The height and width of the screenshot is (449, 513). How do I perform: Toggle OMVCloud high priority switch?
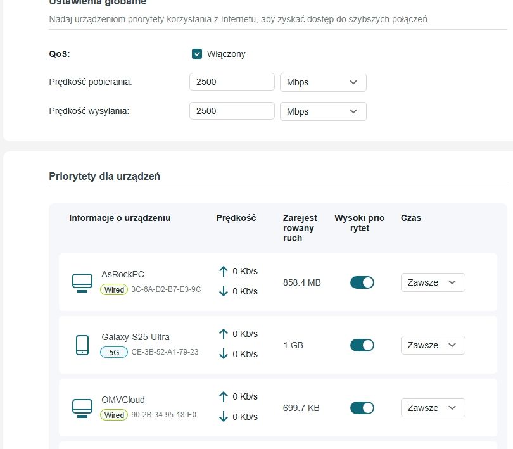pyautogui.click(x=362, y=408)
